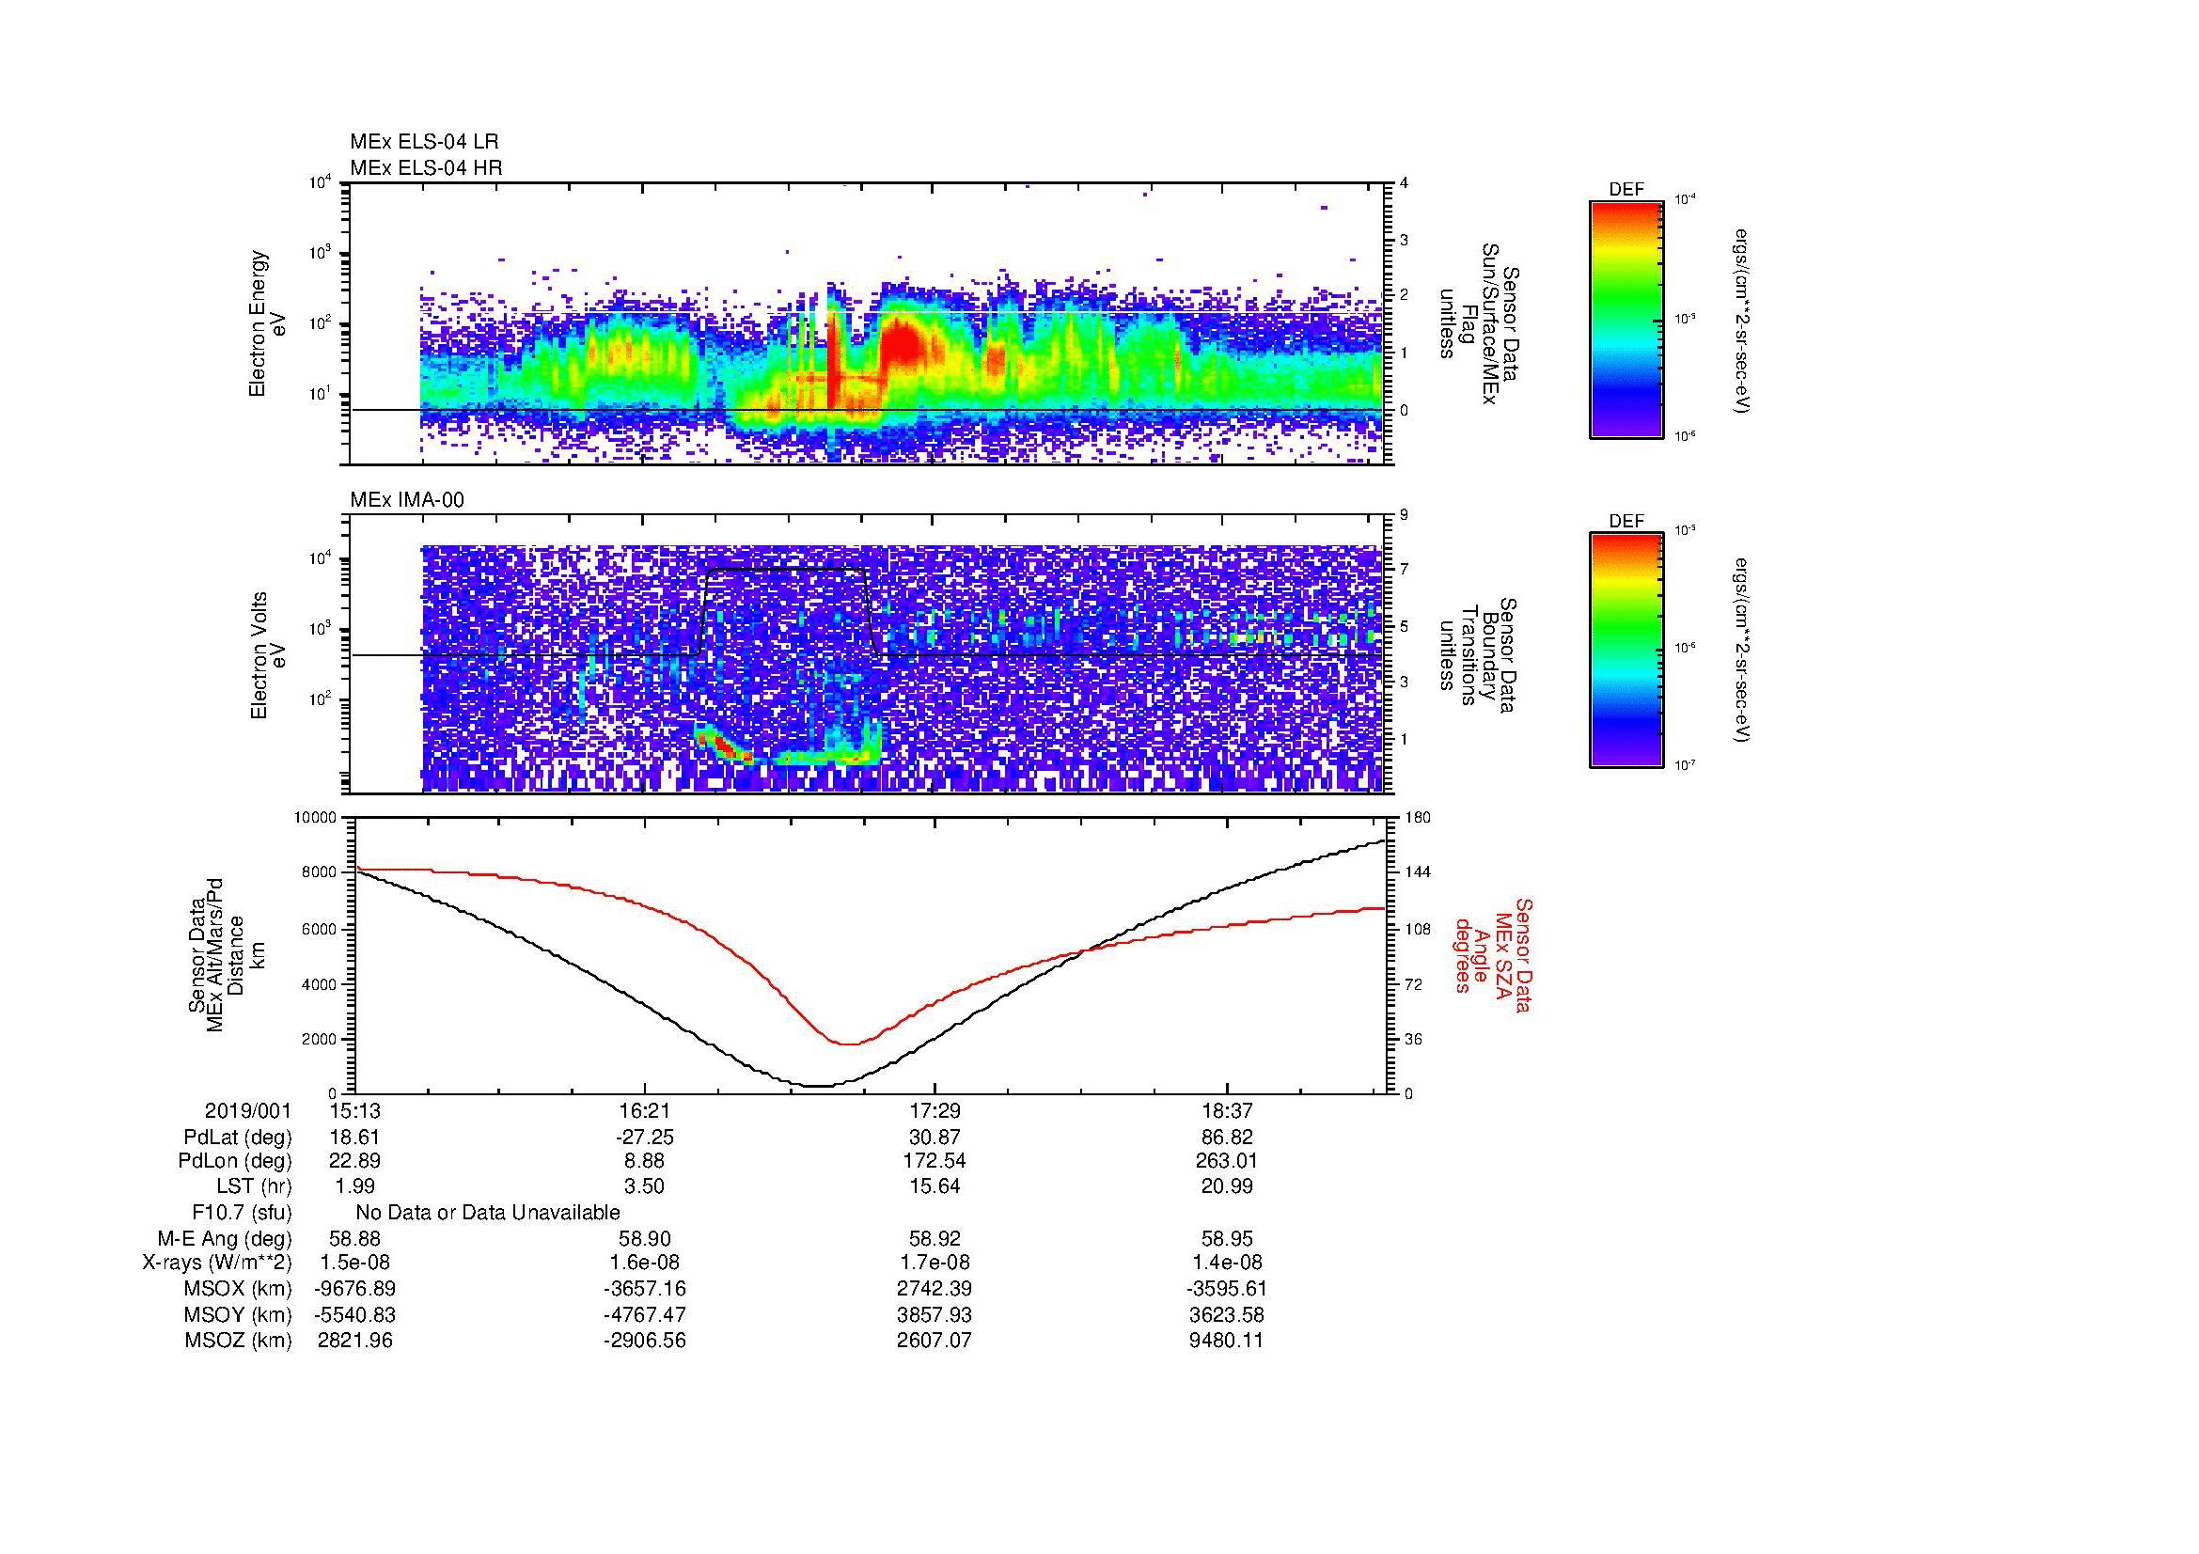The height and width of the screenshot is (1554, 2199).
Task: Click the '2019/001' date label
Action: point(248,1110)
